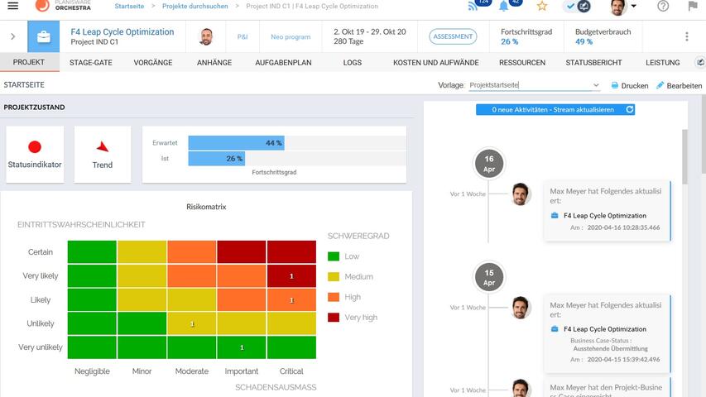706x397 pixels.
Task: Open the help question mark icon
Action: click(x=663, y=7)
